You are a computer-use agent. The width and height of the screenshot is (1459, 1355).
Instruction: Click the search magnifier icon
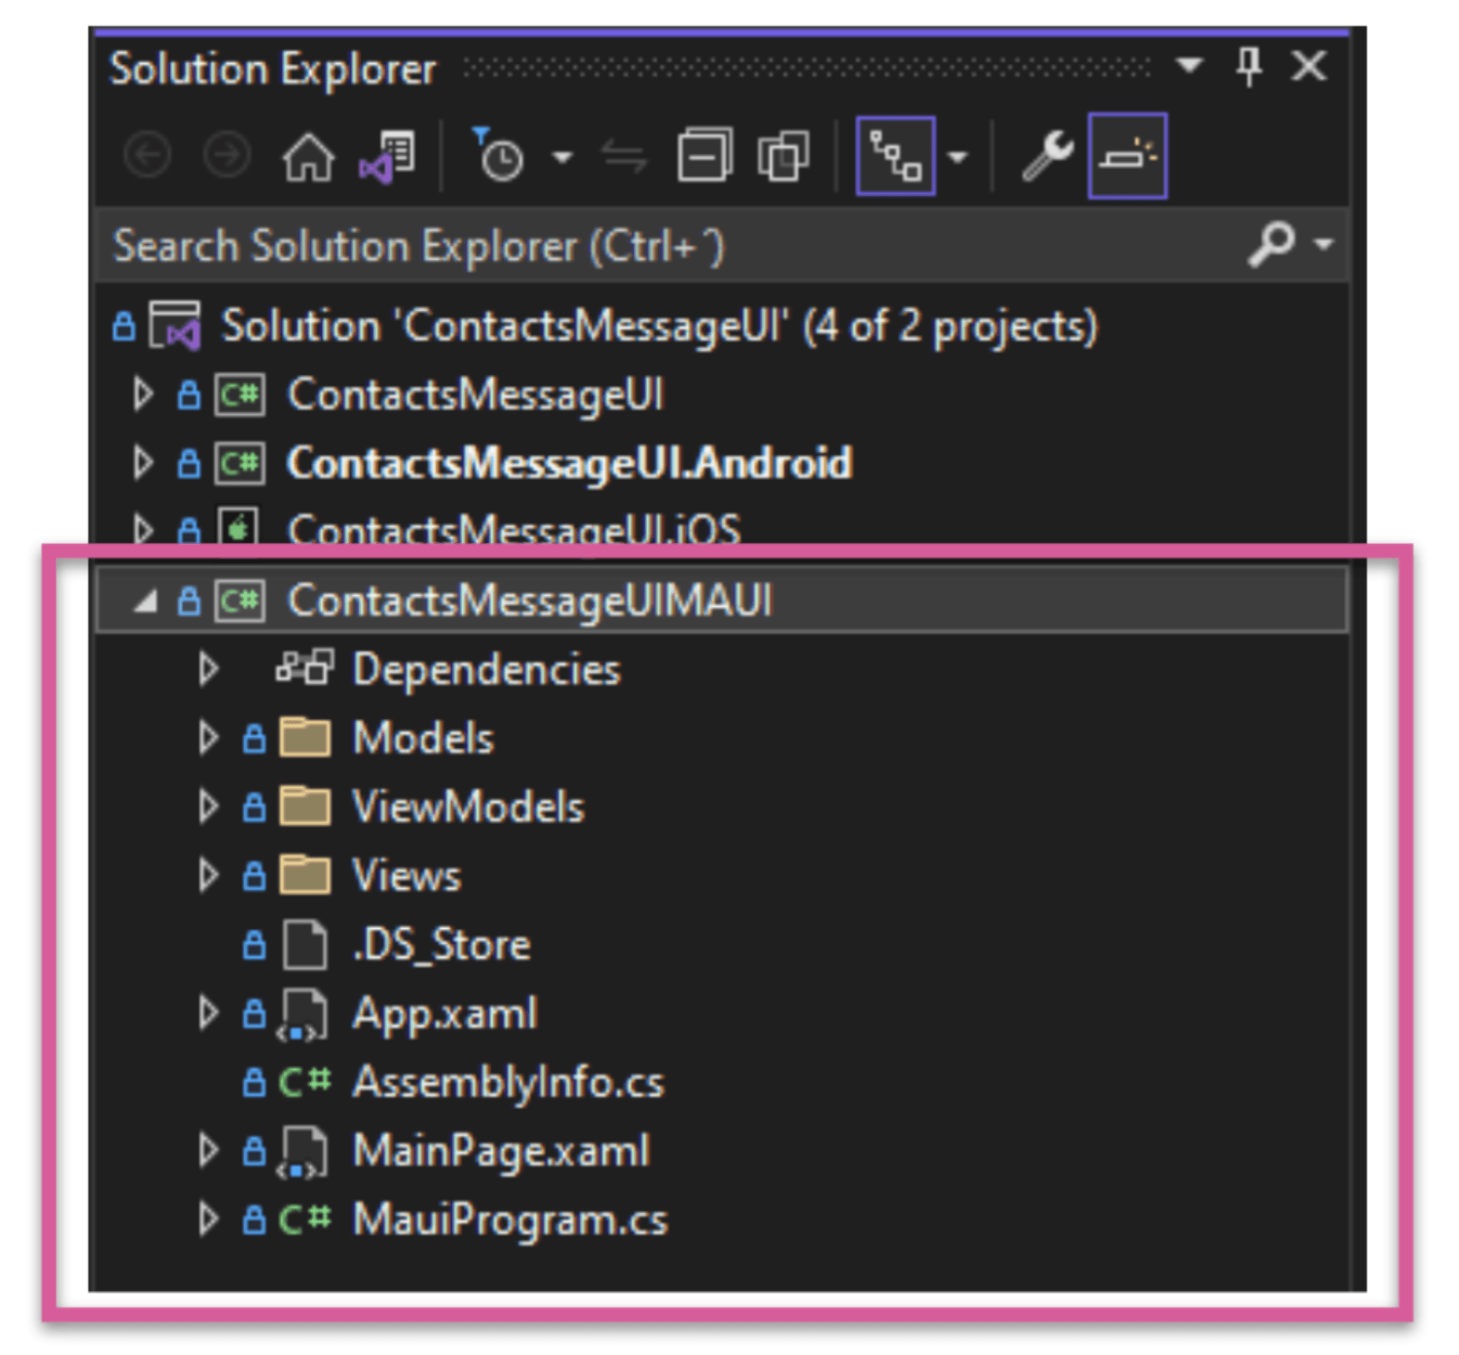1271,244
